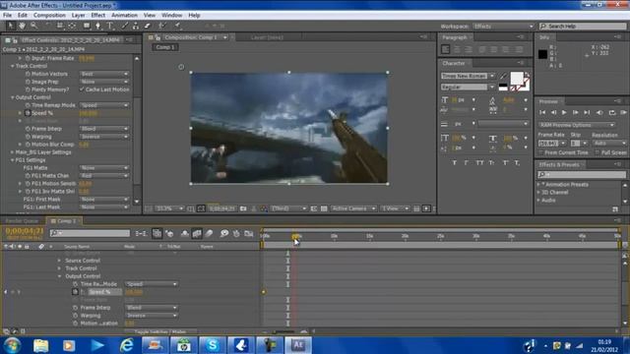Expand Animation Presets folder

pyautogui.click(x=538, y=185)
